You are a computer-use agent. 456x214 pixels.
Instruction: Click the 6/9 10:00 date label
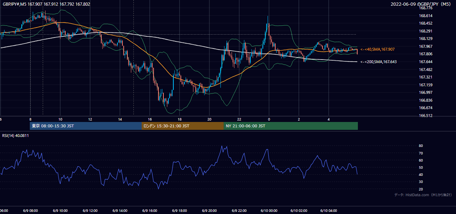[x=60, y=210]
